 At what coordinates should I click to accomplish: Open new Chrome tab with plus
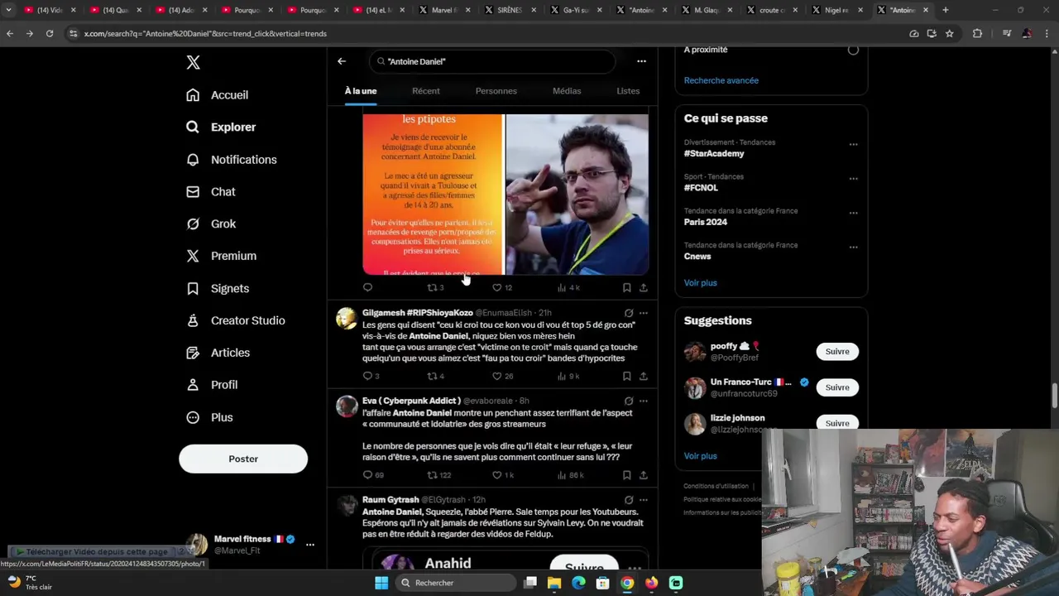pos(946,10)
